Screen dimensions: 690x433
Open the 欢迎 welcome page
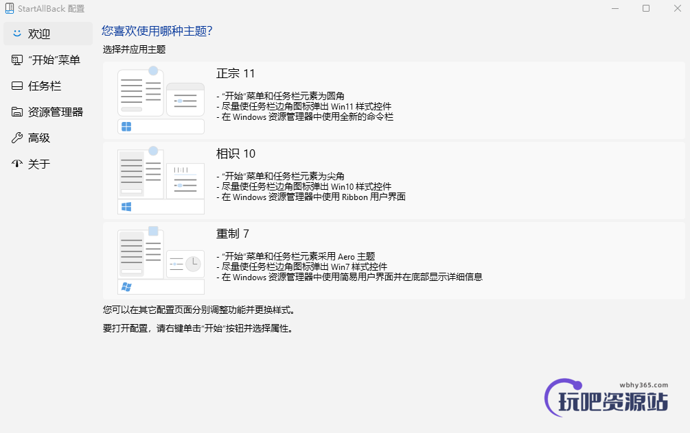[48, 34]
